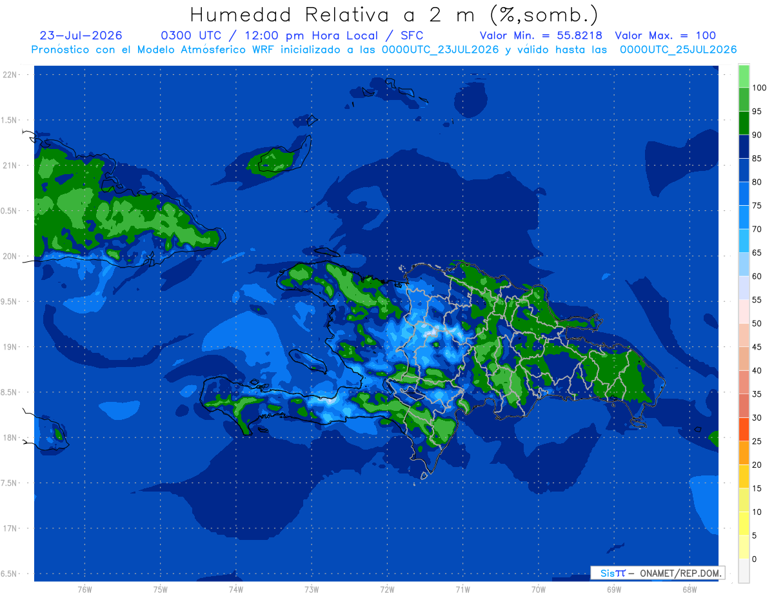The height and width of the screenshot is (598, 774).
Task: Select the navy swatch between 85 and 90
Action: 744,146
